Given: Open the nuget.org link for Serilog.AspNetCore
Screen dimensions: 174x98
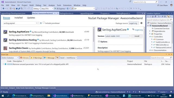Looking at the screenshot, I should [x=139, y=30].
